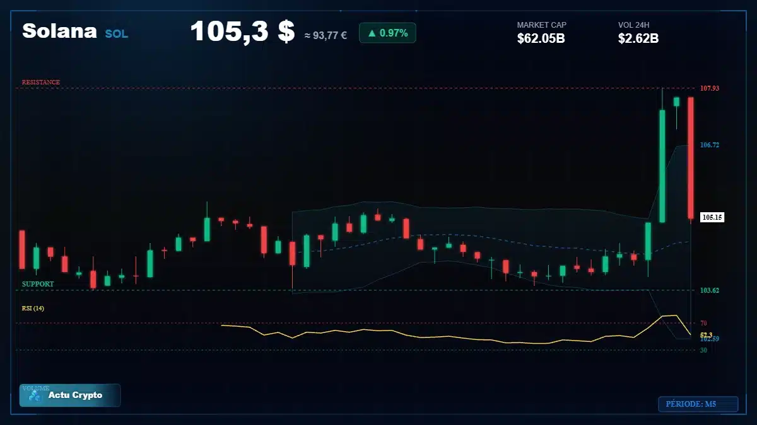Click the PÉRIODE: M5 button
Viewport: 757px width, 425px height.
698,404
